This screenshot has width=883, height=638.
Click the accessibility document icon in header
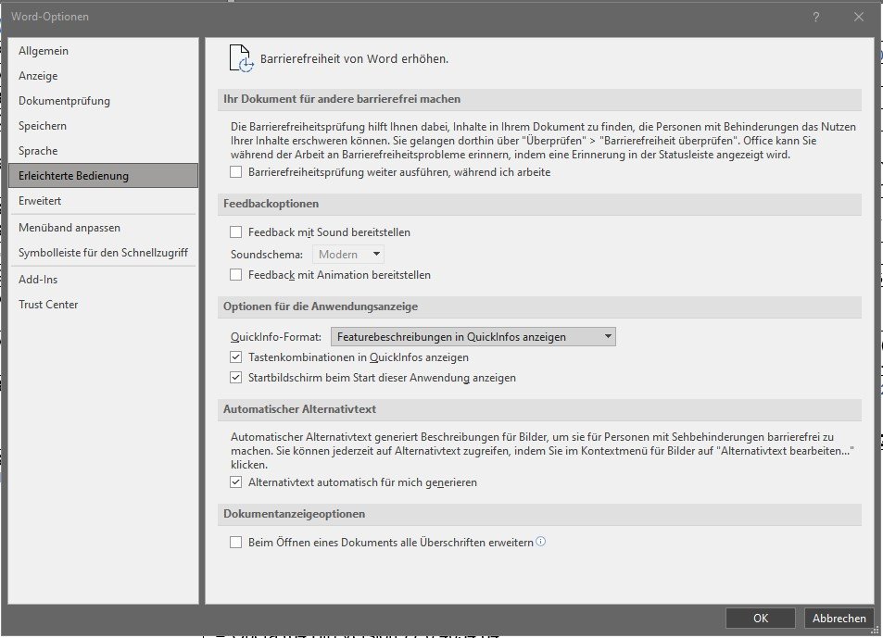pyautogui.click(x=241, y=58)
